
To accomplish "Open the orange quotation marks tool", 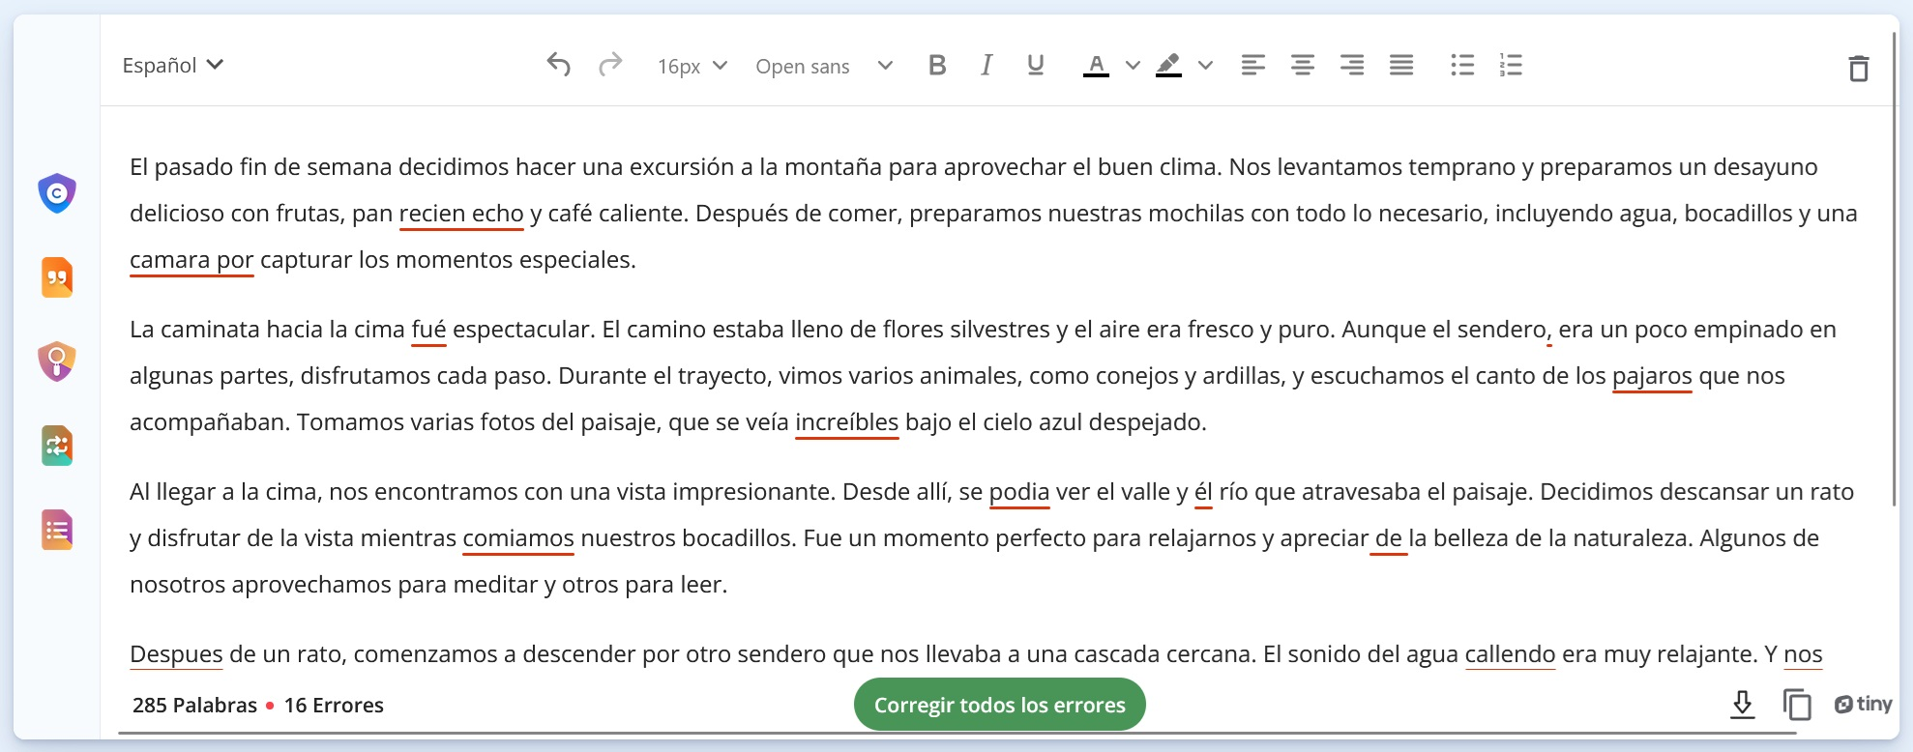I will point(57,277).
